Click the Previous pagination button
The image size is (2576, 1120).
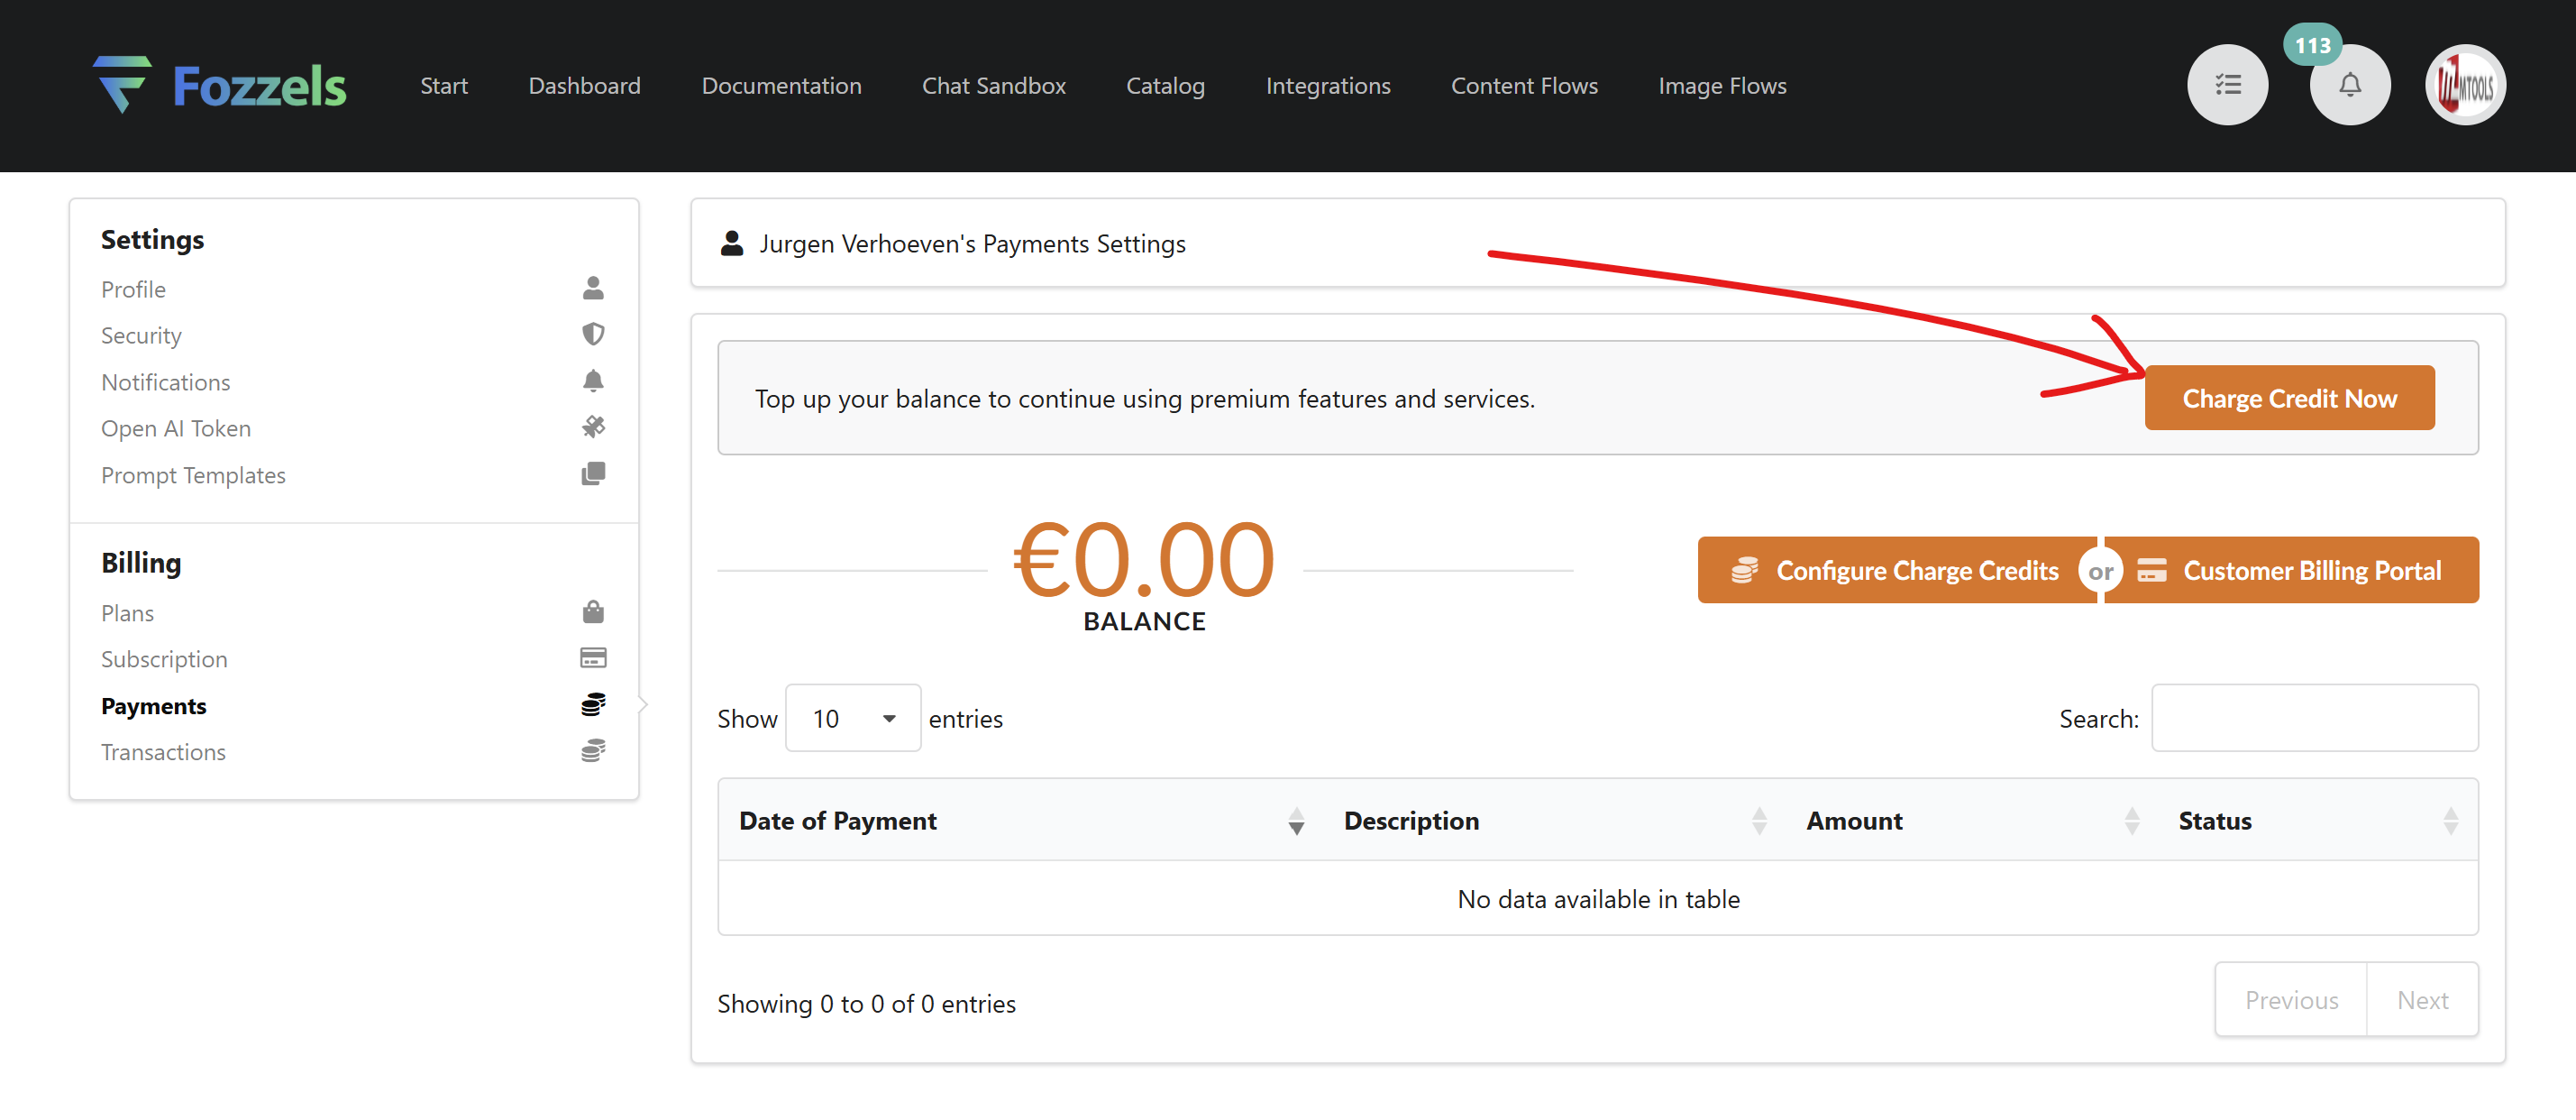pyautogui.click(x=2291, y=999)
